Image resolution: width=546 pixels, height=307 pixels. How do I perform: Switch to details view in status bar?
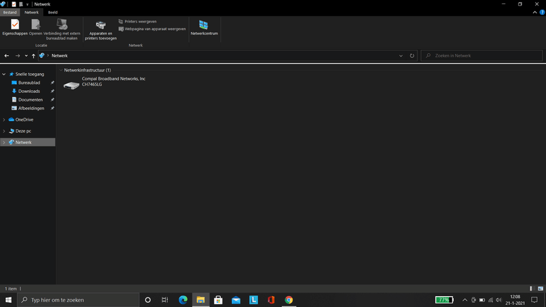click(532, 289)
